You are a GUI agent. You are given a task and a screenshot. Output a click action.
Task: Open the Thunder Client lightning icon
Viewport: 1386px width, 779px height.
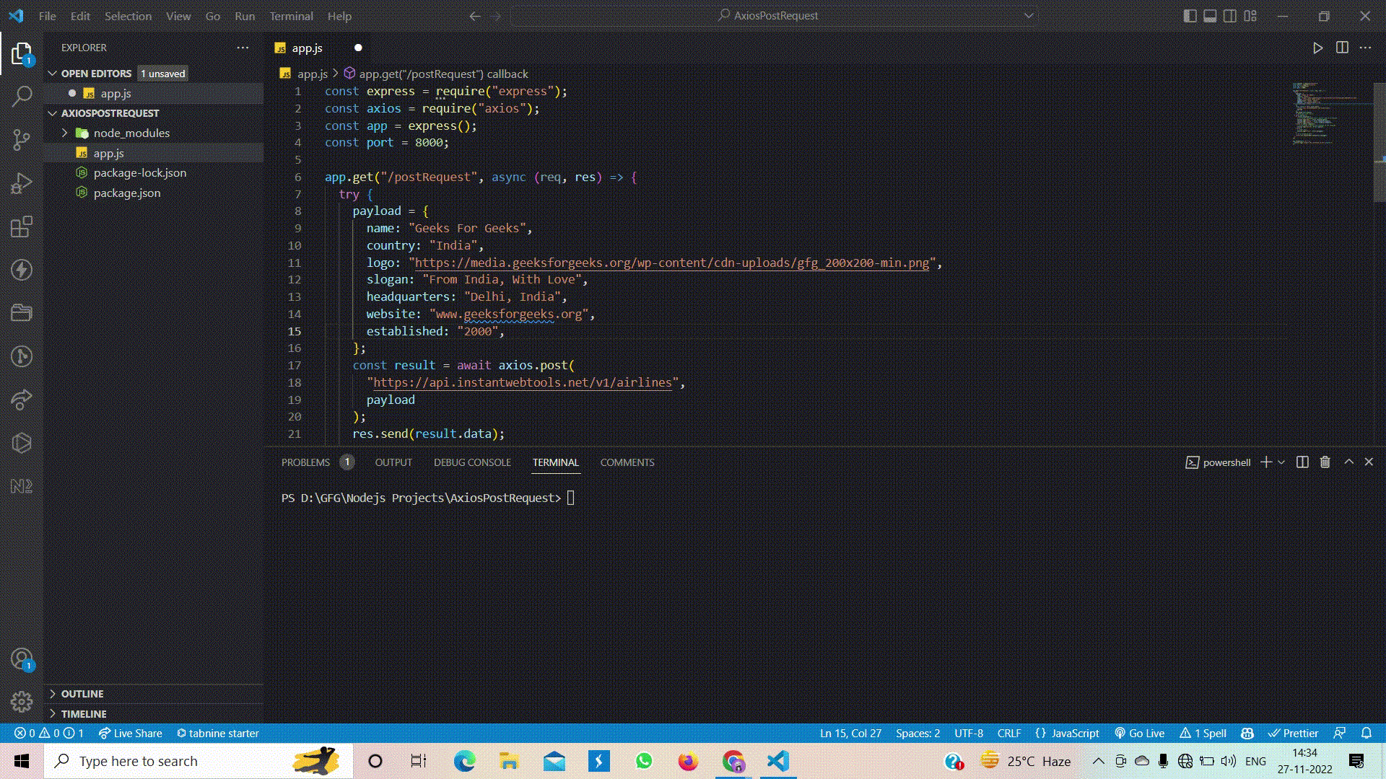[x=22, y=270]
